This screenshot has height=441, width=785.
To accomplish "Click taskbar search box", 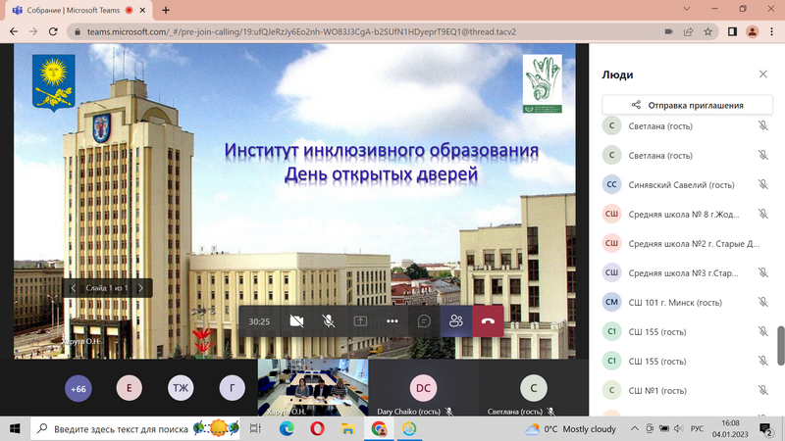I will 137,428.
